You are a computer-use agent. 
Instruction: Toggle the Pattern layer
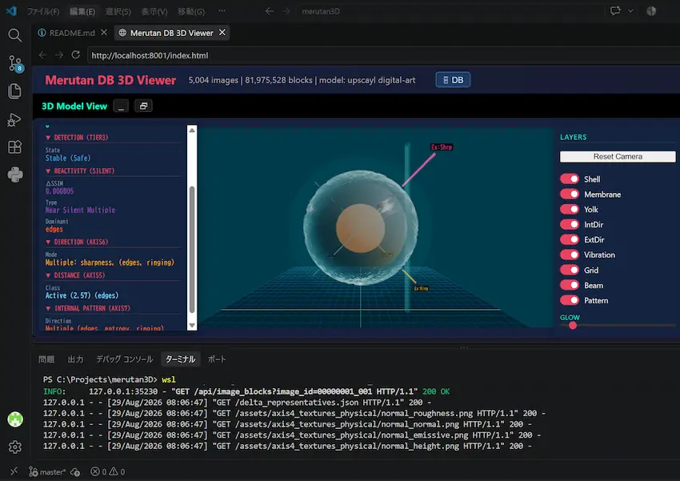coord(570,300)
